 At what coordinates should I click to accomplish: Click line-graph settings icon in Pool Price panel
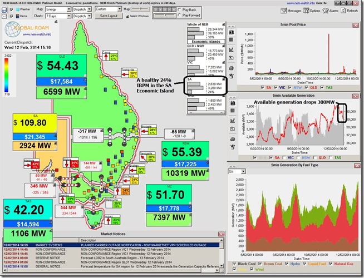click(x=232, y=49)
